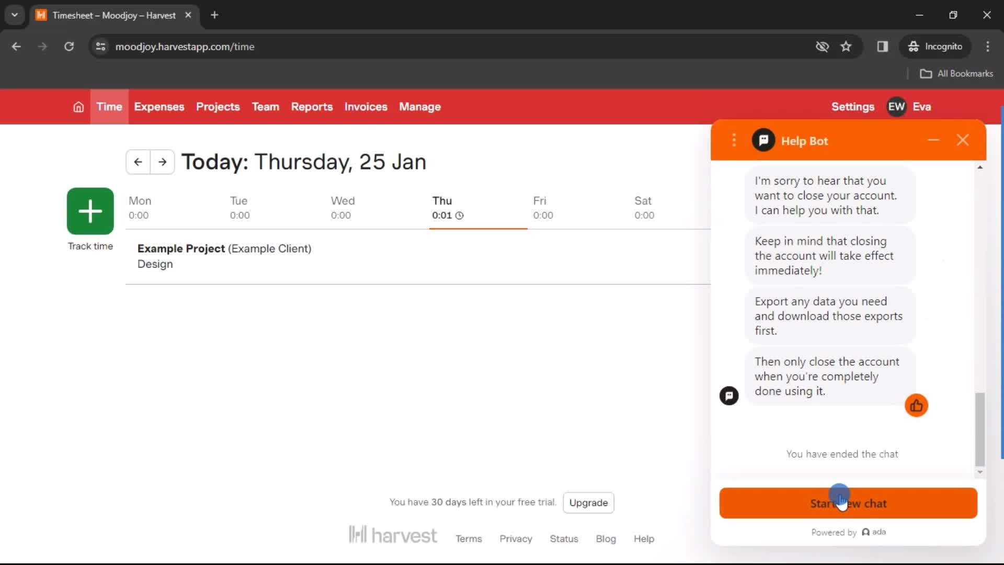Viewport: 1004px width, 565px height.
Task: Open browser side panel icon
Action: [883, 47]
